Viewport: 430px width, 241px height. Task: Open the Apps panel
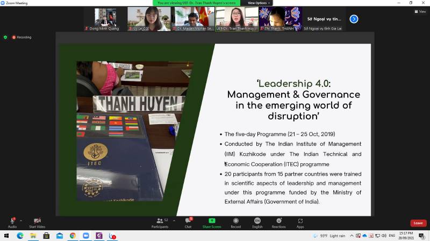300,222
